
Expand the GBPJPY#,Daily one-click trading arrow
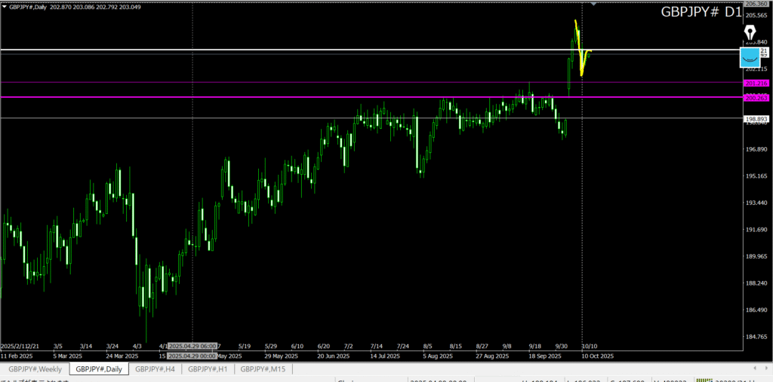[5, 6]
